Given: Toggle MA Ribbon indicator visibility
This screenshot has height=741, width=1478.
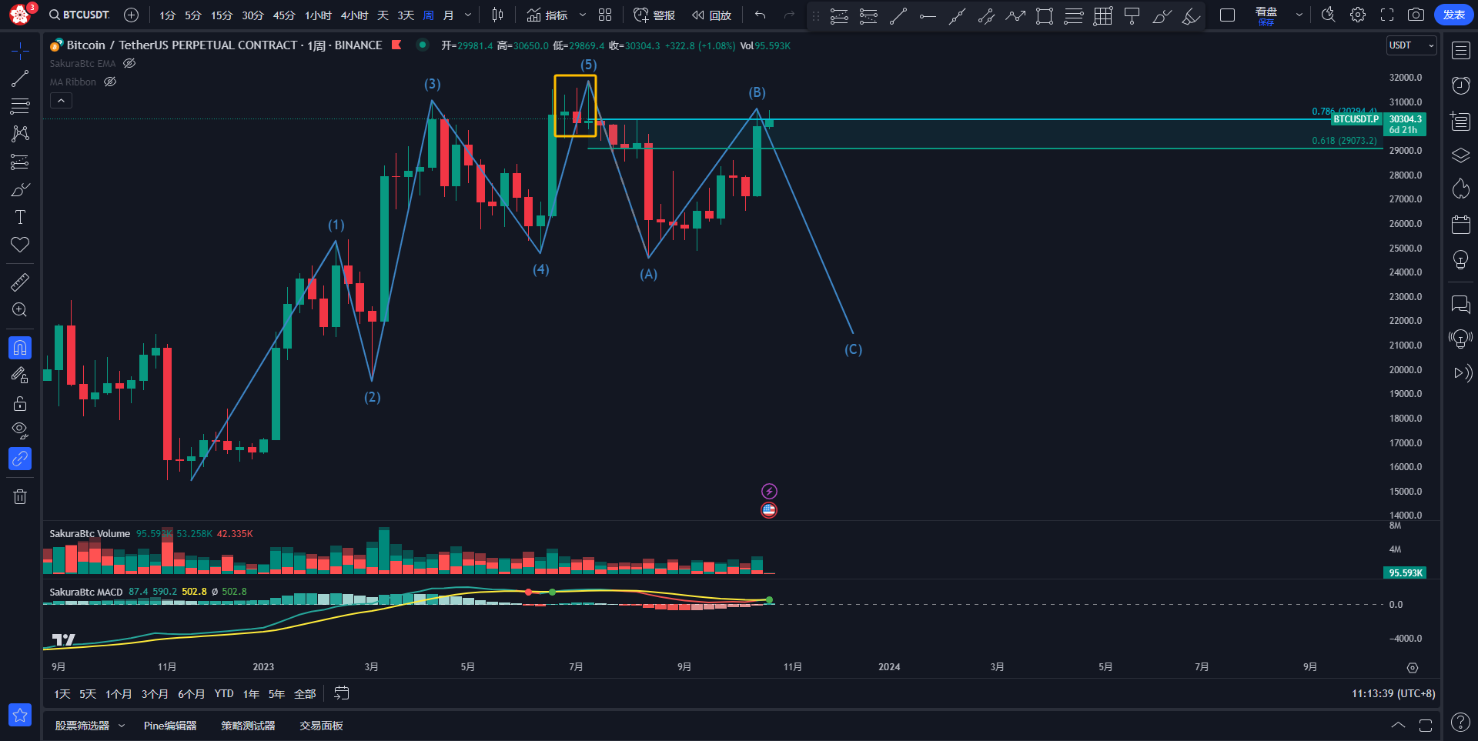Looking at the screenshot, I should 110,82.
